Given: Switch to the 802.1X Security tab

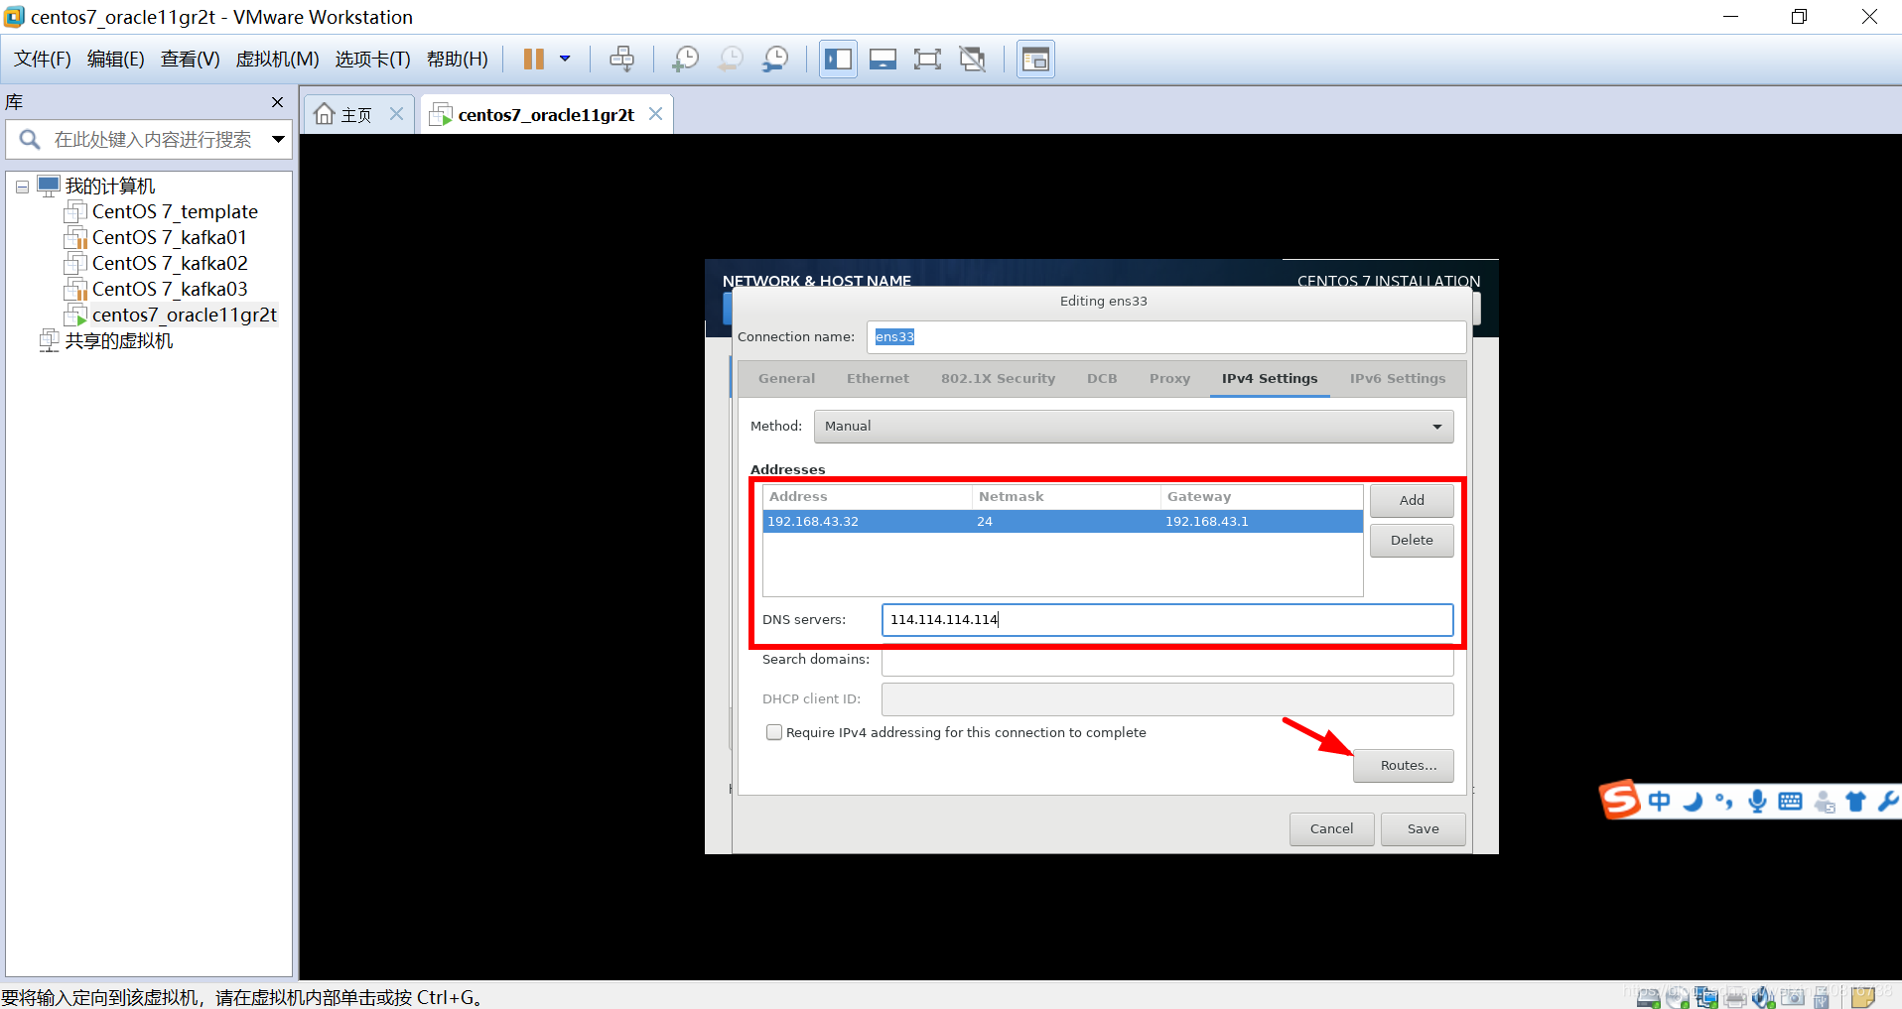Looking at the screenshot, I should pyautogui.click(x=998, y=379).
